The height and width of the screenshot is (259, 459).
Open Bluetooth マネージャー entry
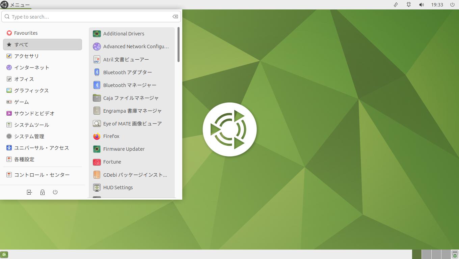point(130,85)
